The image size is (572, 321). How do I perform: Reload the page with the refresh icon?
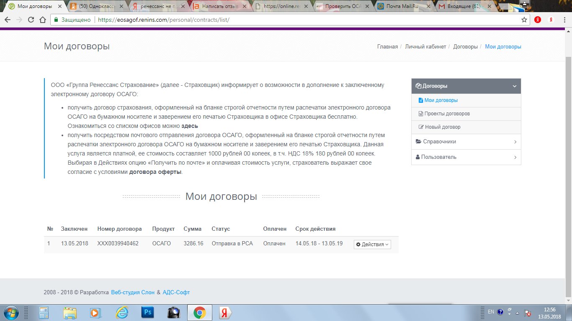(31, 20)
